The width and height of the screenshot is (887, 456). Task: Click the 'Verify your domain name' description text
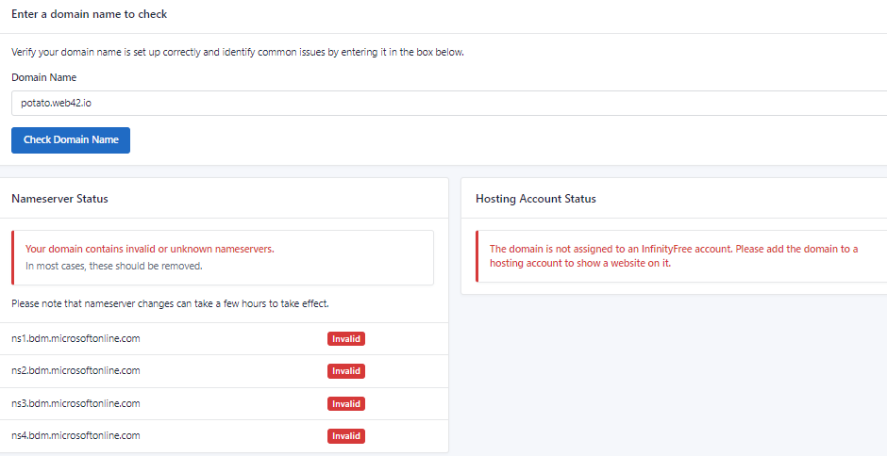[237, 52]
